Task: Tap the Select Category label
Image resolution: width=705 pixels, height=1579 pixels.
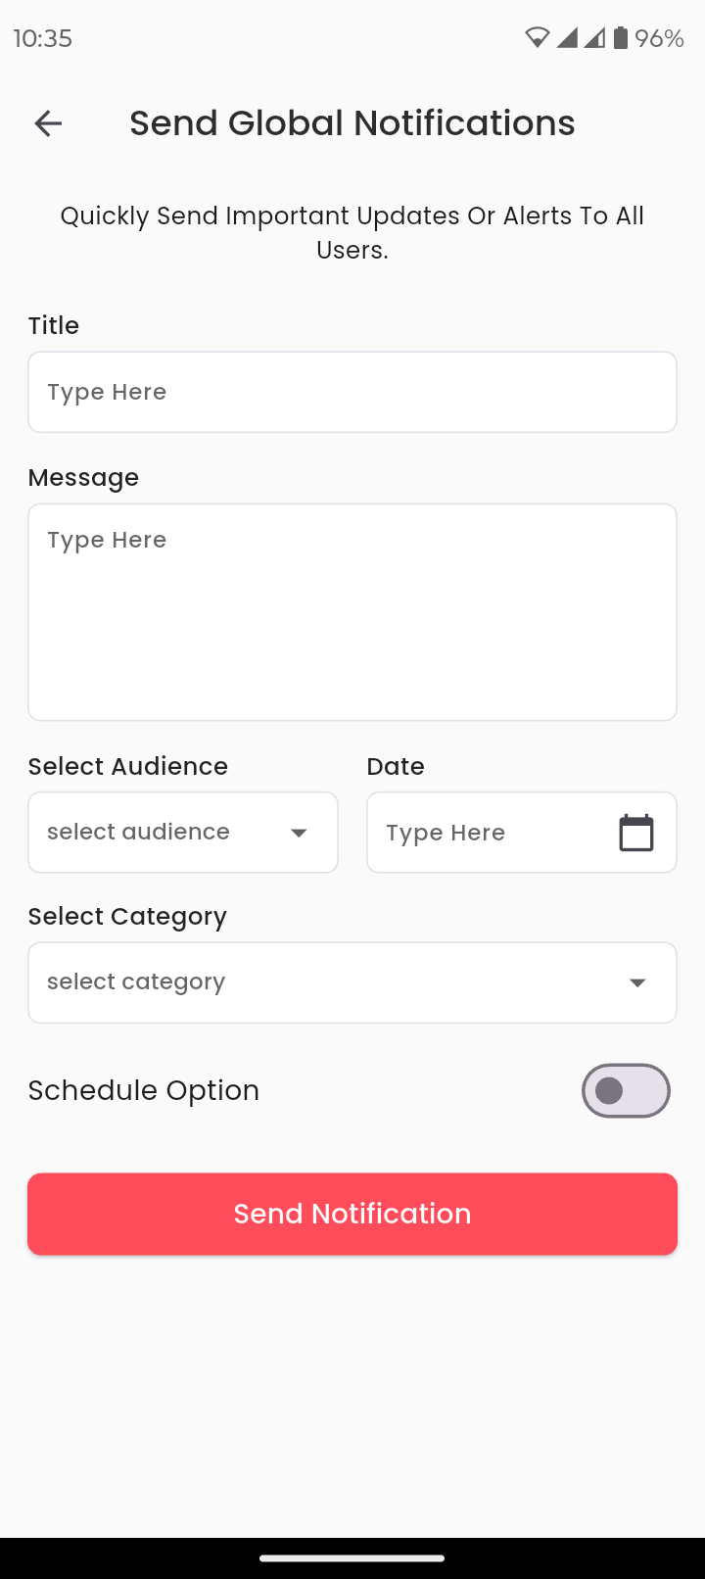Action: 127,916
